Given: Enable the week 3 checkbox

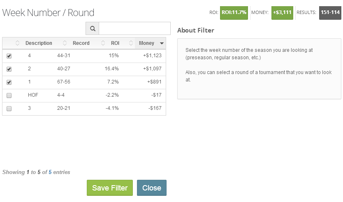Looking at the screenshot, I should pyautogui.click(x=9, y=109).
